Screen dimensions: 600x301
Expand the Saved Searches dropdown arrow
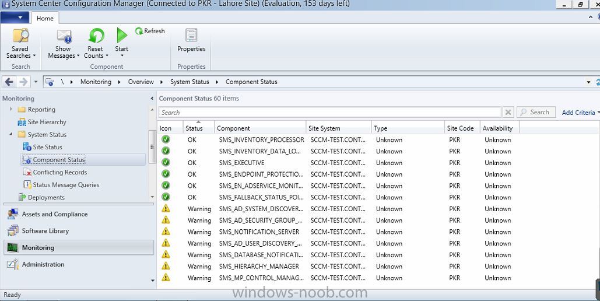pyautogui.click(x=34, y=56)
